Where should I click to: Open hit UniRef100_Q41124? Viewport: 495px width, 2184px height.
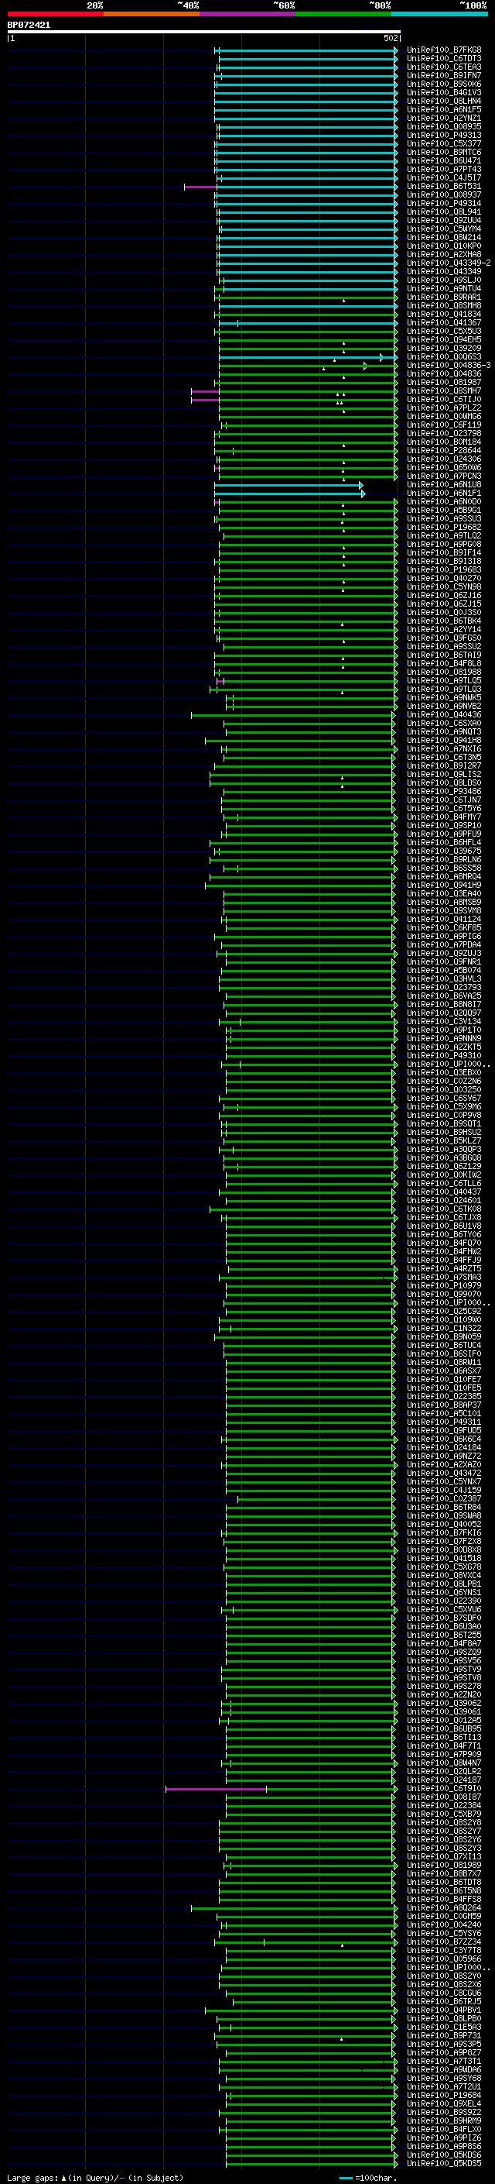[444, 919]
